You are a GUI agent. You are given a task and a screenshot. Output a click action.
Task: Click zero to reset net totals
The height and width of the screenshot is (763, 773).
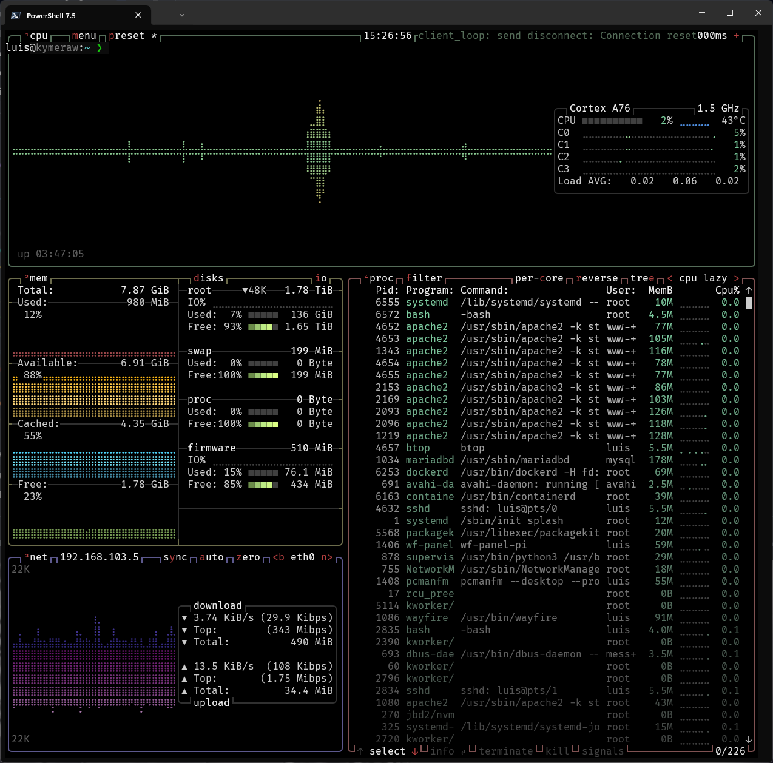[x=248, y=557]
